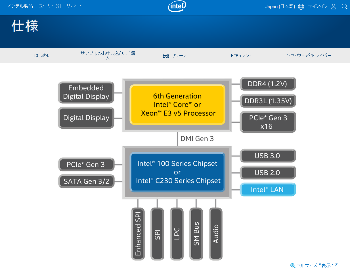Open the site search magnifier icon
Screen dimensions: 350x278
coord(344,6)
